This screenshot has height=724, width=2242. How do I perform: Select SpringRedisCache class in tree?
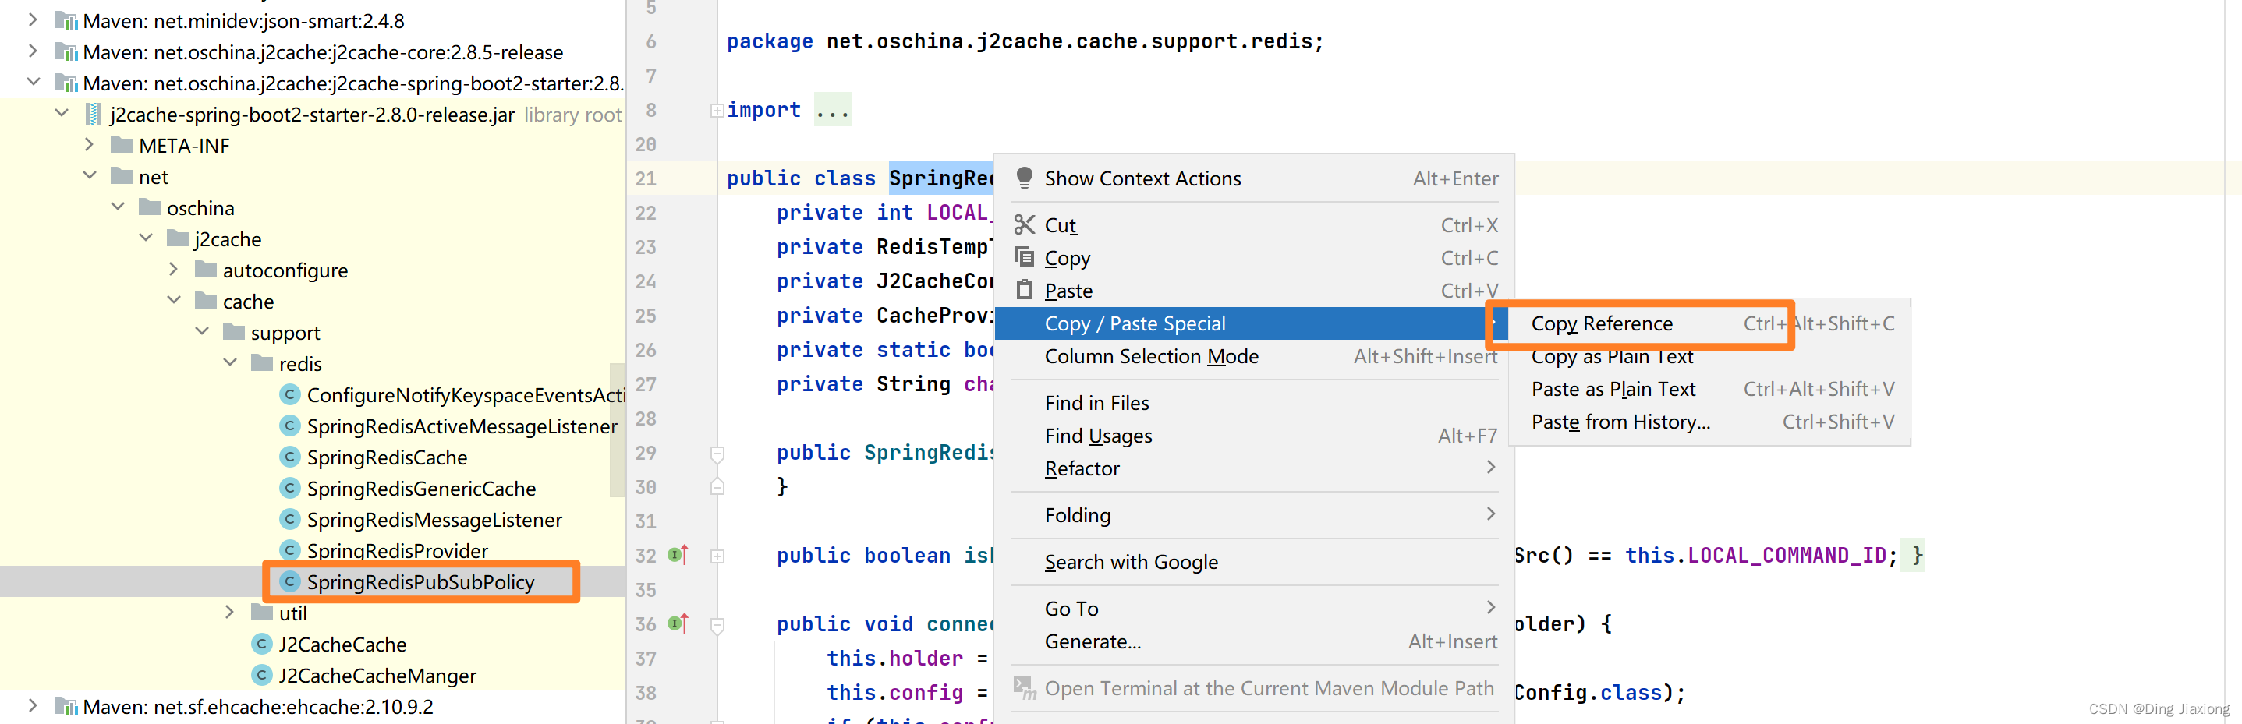tap(388, 457)
